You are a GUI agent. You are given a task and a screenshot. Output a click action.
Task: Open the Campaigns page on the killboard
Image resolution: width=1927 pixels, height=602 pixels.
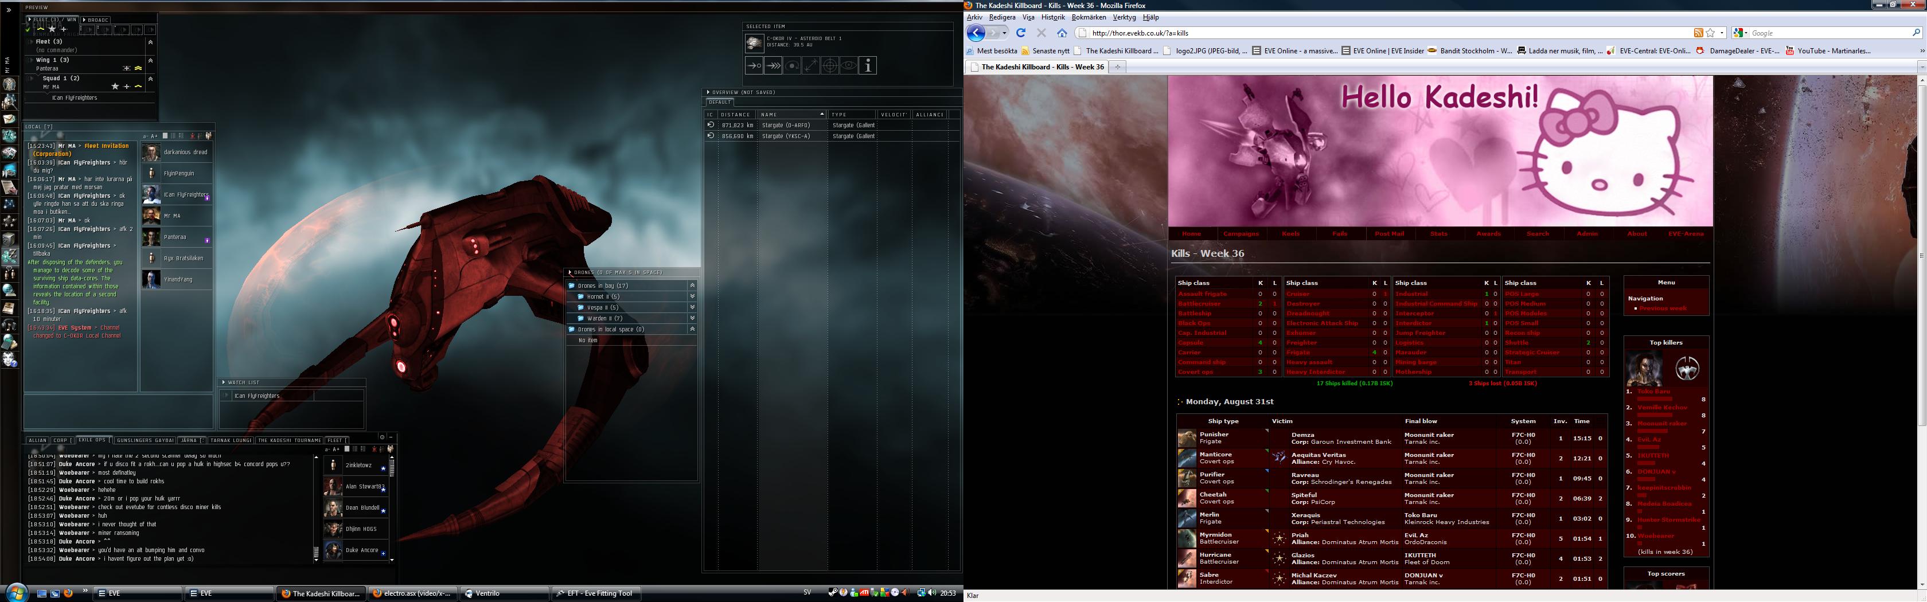tap(1241, 234)
